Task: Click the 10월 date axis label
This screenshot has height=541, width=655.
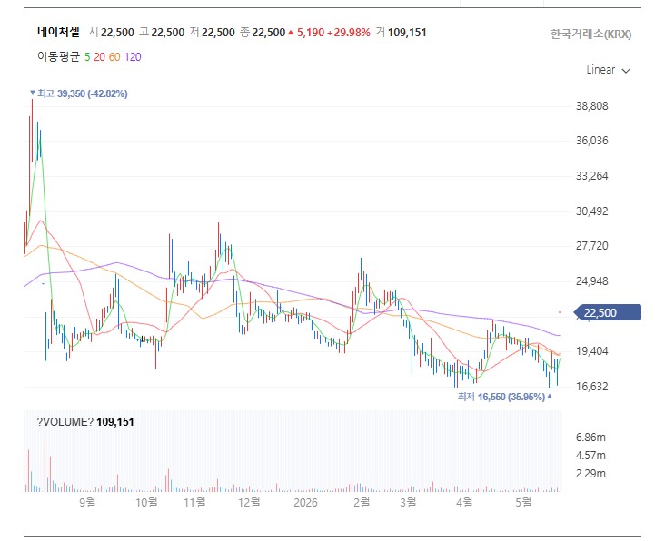Action: point(146,502)
